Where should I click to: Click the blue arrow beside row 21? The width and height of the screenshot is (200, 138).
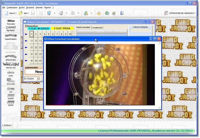(26, 47)
